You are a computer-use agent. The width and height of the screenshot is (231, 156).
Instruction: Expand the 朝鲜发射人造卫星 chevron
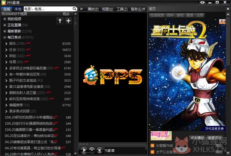(x=6, y=93)
